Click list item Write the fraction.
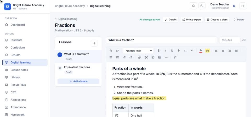The image size is (251, 117). pyautogui.click(x=130, y=87)
